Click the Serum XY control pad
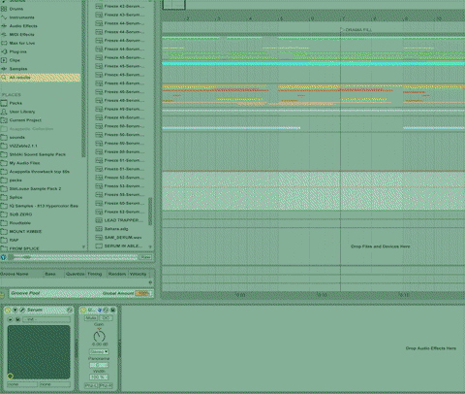Screen dimensions: 465x394 point(39,352)
